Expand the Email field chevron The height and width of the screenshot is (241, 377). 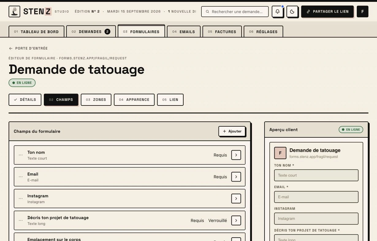coord(236,177)
